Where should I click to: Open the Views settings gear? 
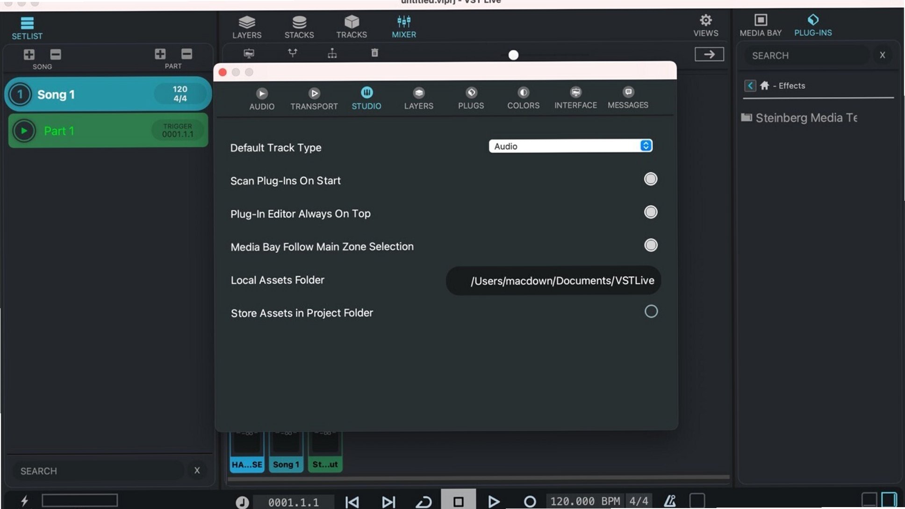click(x=705, y=26)
